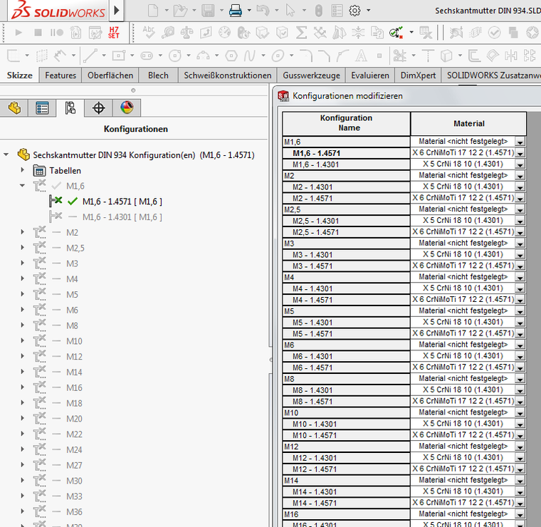
Task: Click the M8 parent configuration name cell
Action: (x=346, y=379)
